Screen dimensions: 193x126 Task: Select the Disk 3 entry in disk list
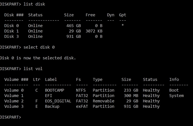[11, 36]
